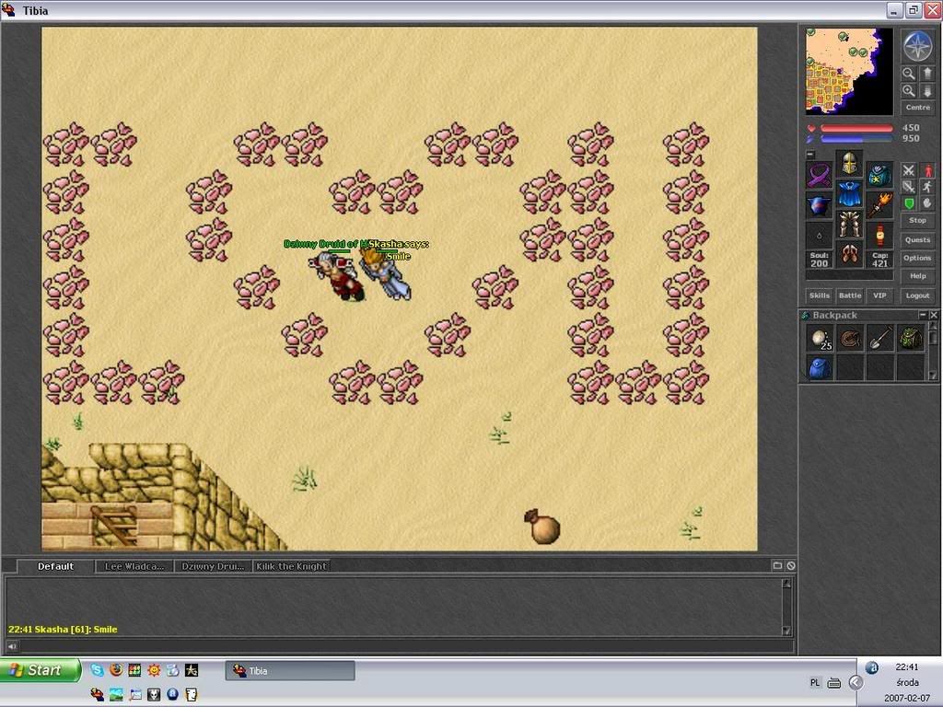Open the Dziwny Drui... chat tab
This screenshot has width=943, height=707.
[x=213, y=566]
